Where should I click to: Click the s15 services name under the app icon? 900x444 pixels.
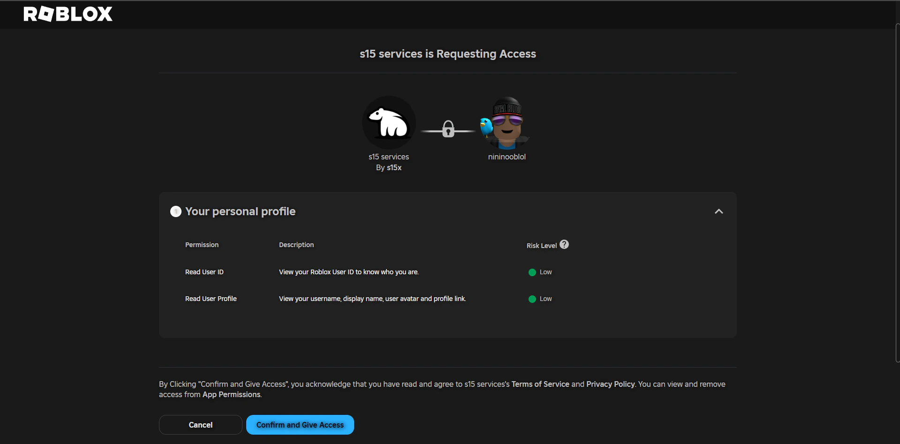(389, 157)
